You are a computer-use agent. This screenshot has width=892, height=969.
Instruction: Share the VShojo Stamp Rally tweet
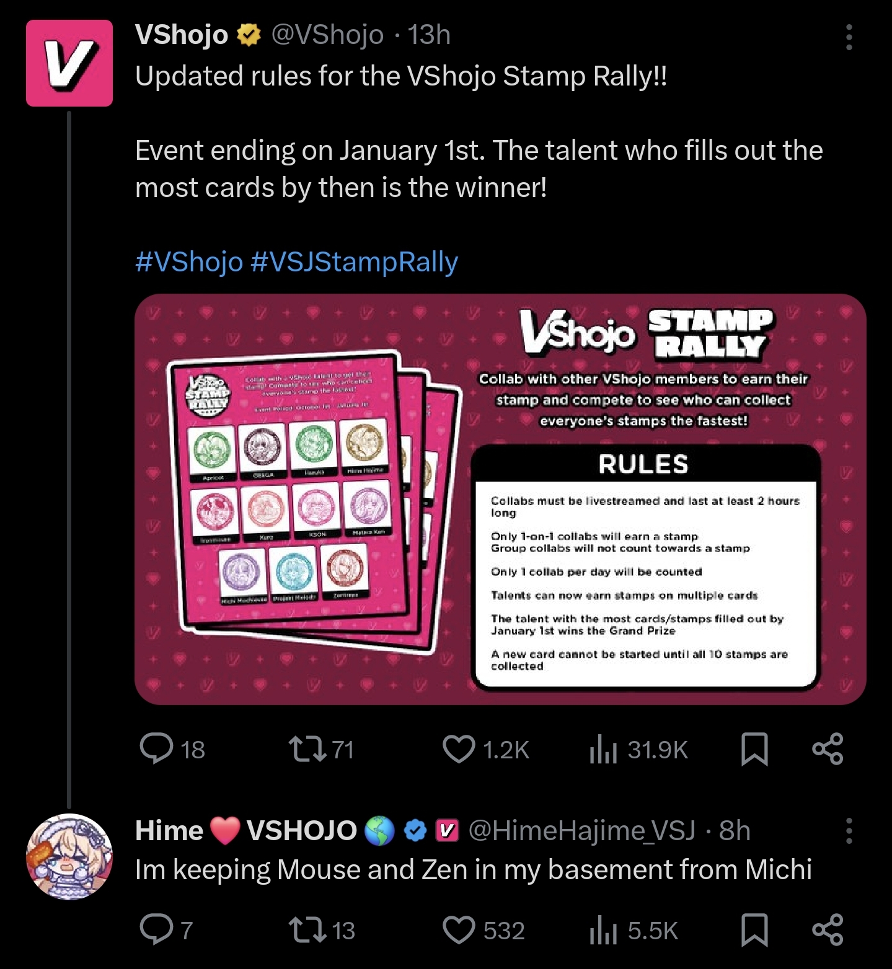pos(828,749)
